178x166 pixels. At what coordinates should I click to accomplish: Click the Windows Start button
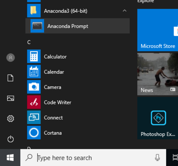(x=10, y=158)
